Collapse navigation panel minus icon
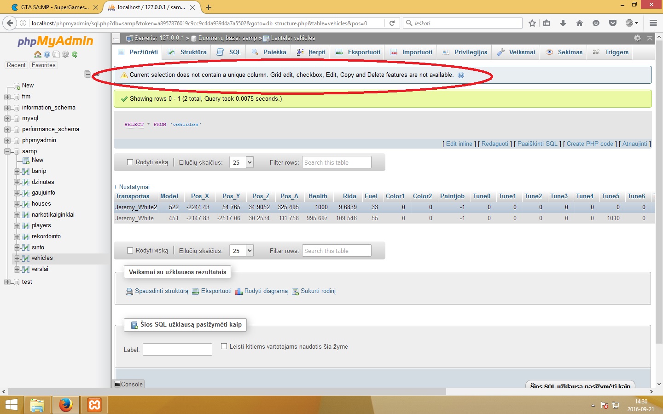 coord(87,74)
